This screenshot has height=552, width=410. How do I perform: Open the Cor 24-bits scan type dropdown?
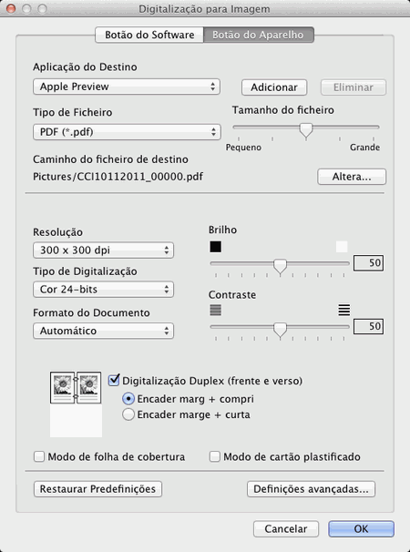[x=103, y=290]
